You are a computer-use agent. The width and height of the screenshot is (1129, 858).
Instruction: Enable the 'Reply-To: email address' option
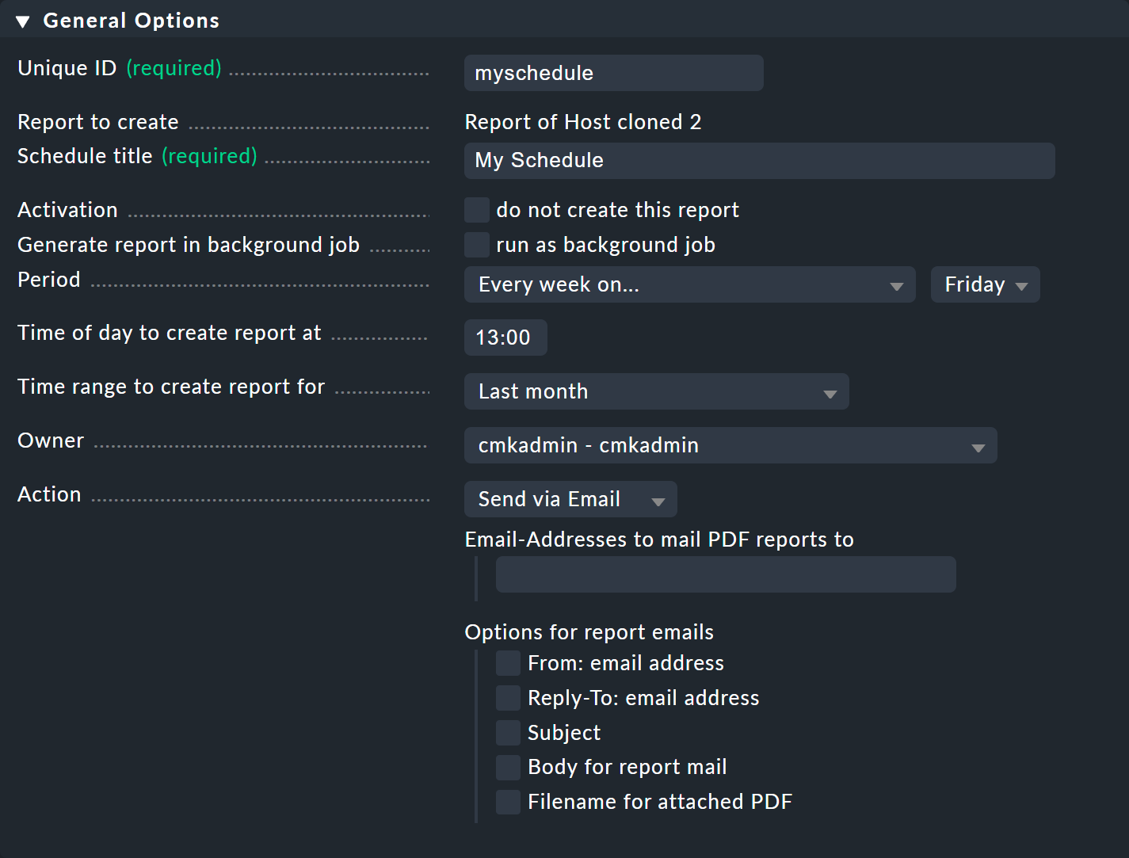[x=508, y=698]
